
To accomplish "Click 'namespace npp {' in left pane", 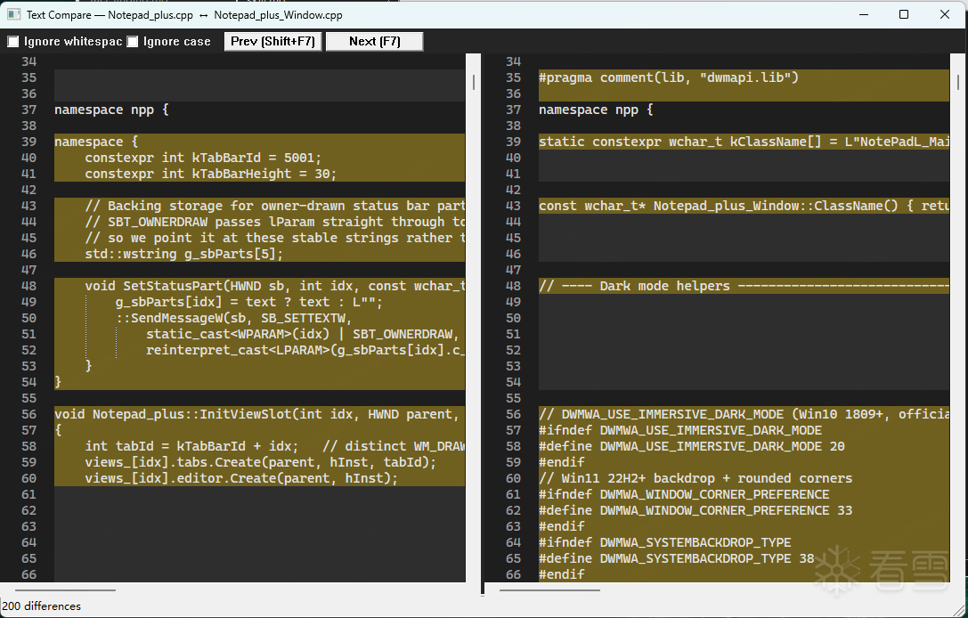I will [111, 110].
